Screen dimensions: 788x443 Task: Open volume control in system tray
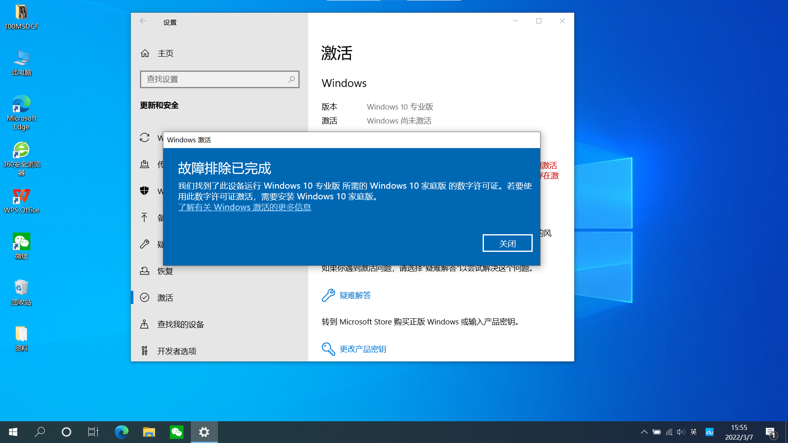pyautogui.click(x=681, y=432)
